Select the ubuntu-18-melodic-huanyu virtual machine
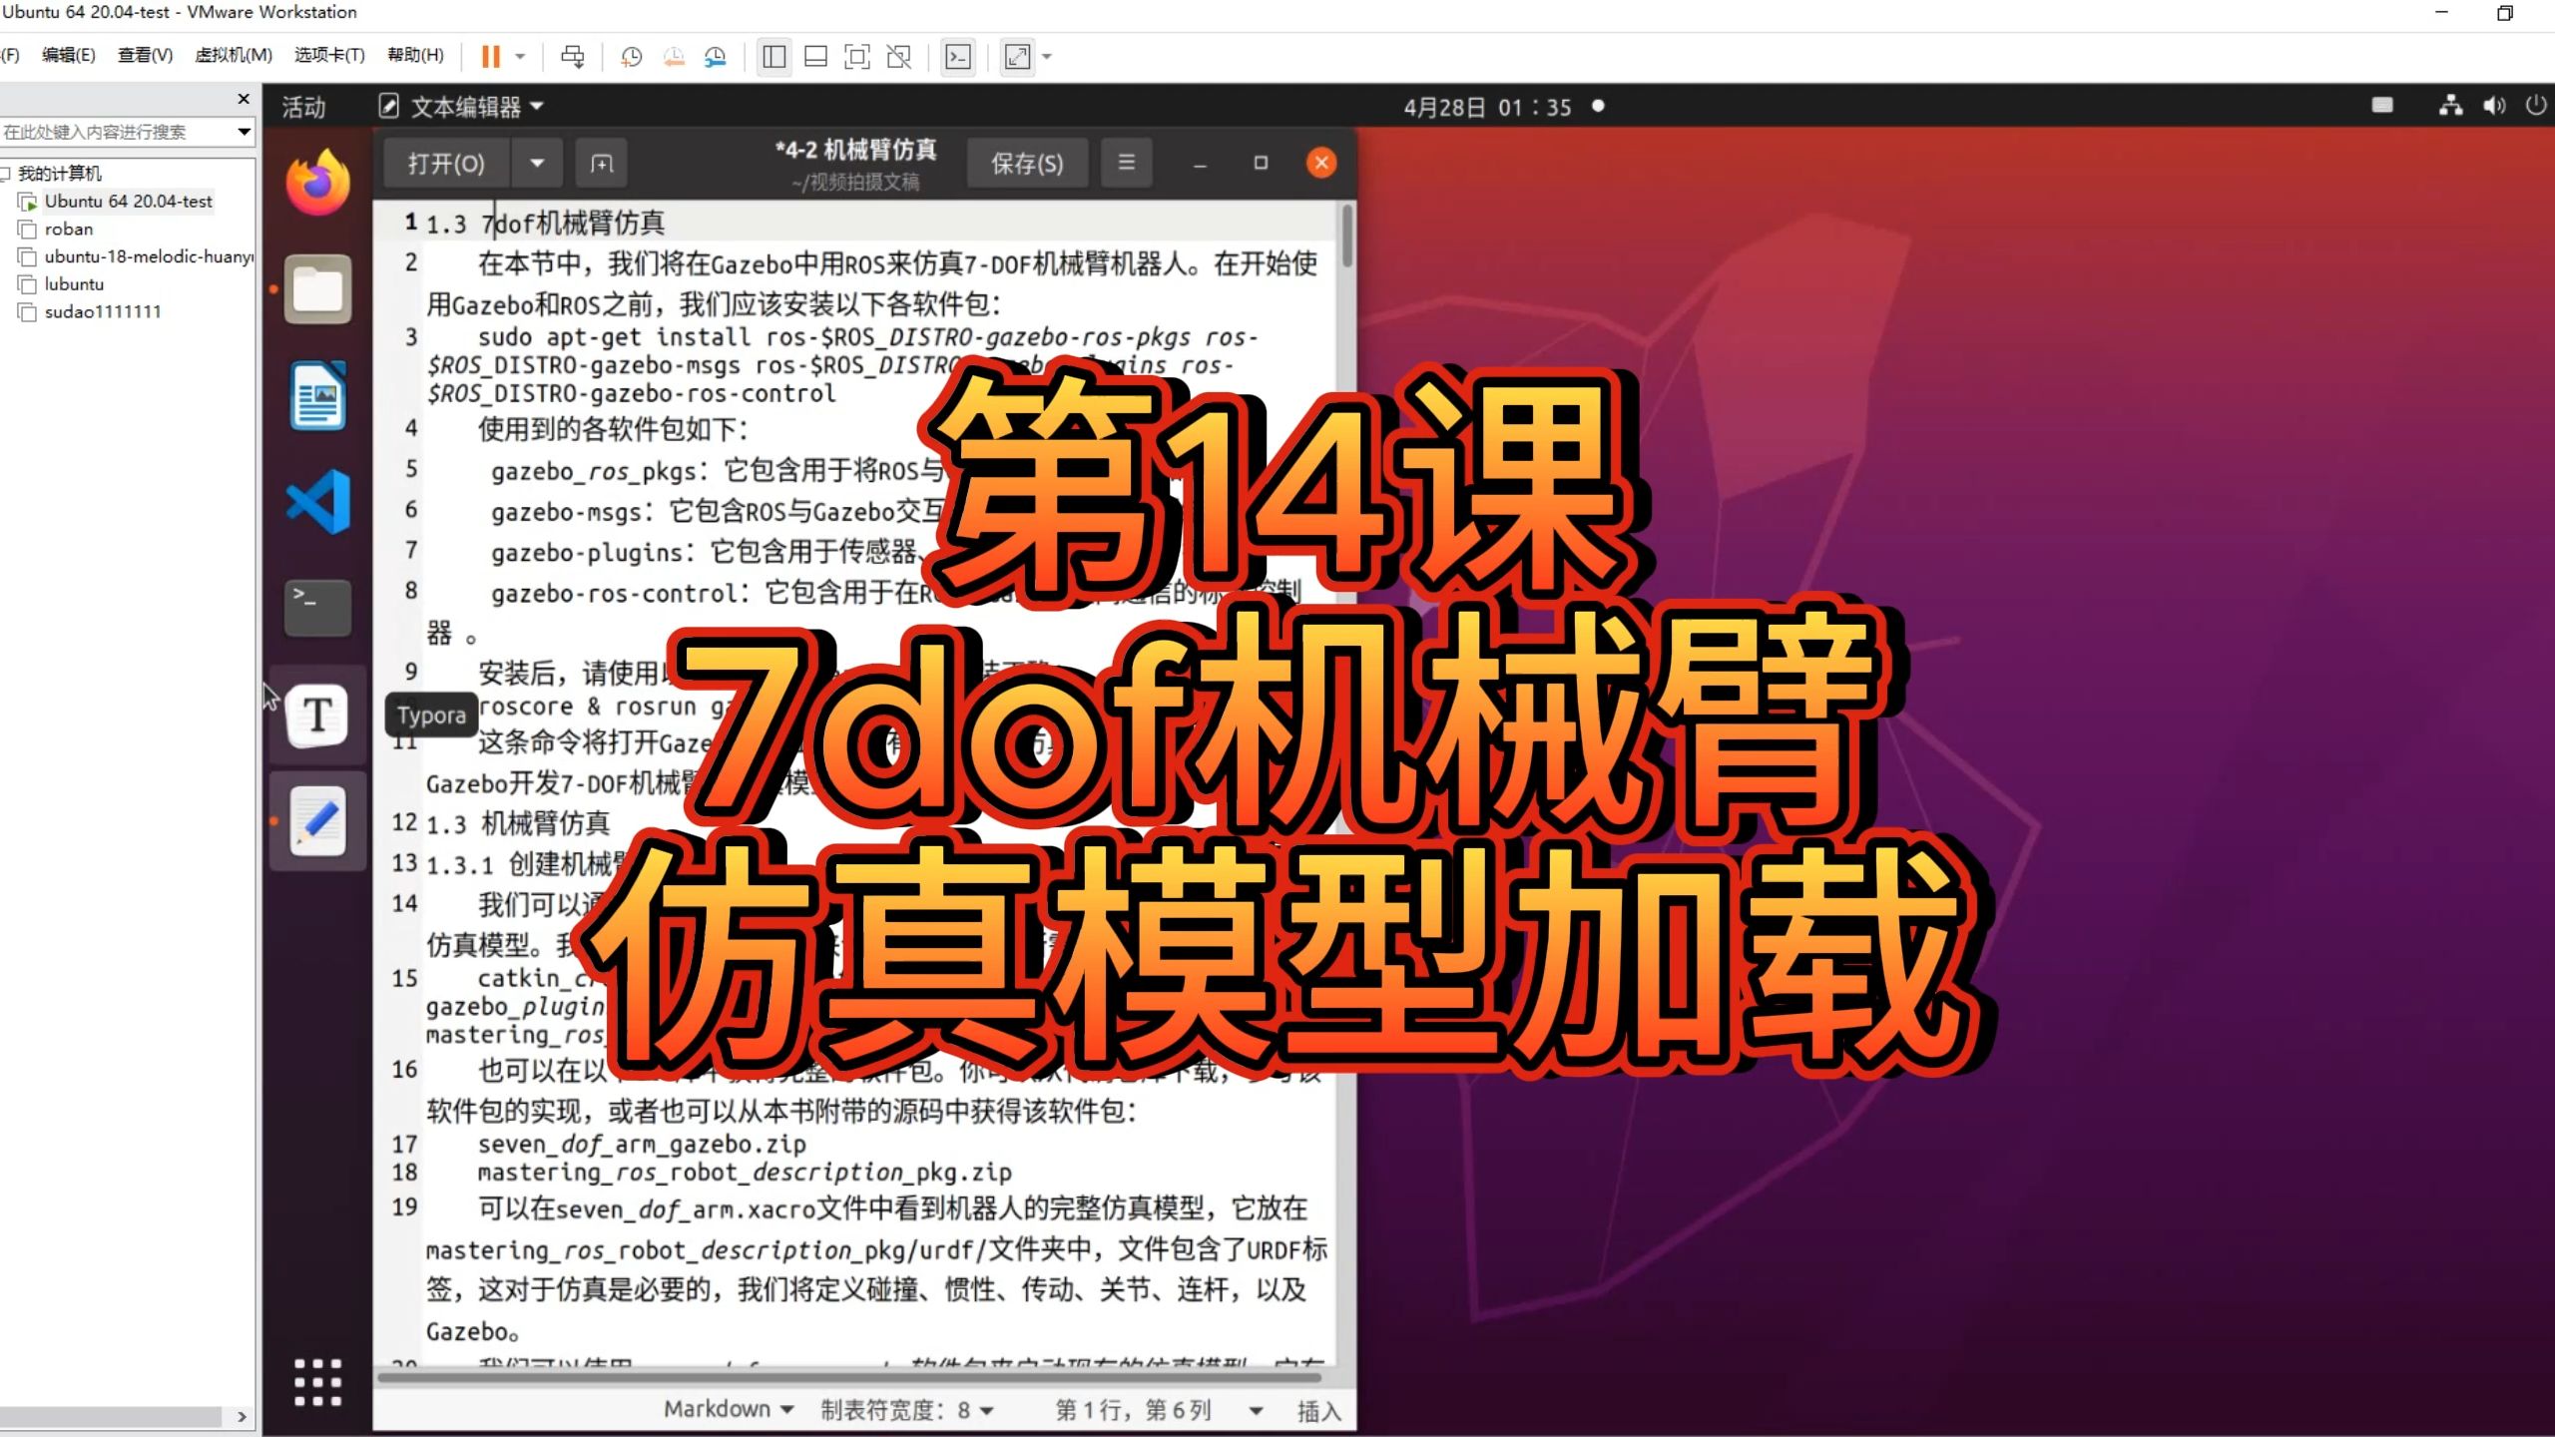Screen dimensions: 2555x1437 tap(149, 256)
